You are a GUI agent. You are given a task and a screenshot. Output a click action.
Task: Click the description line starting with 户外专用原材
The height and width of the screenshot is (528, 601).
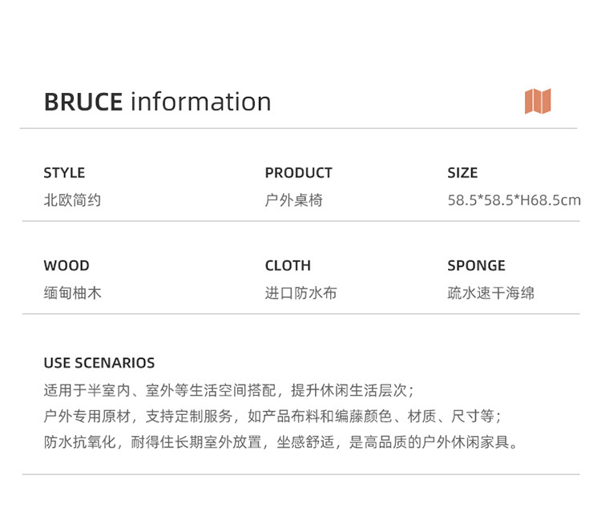coord(272,417)
